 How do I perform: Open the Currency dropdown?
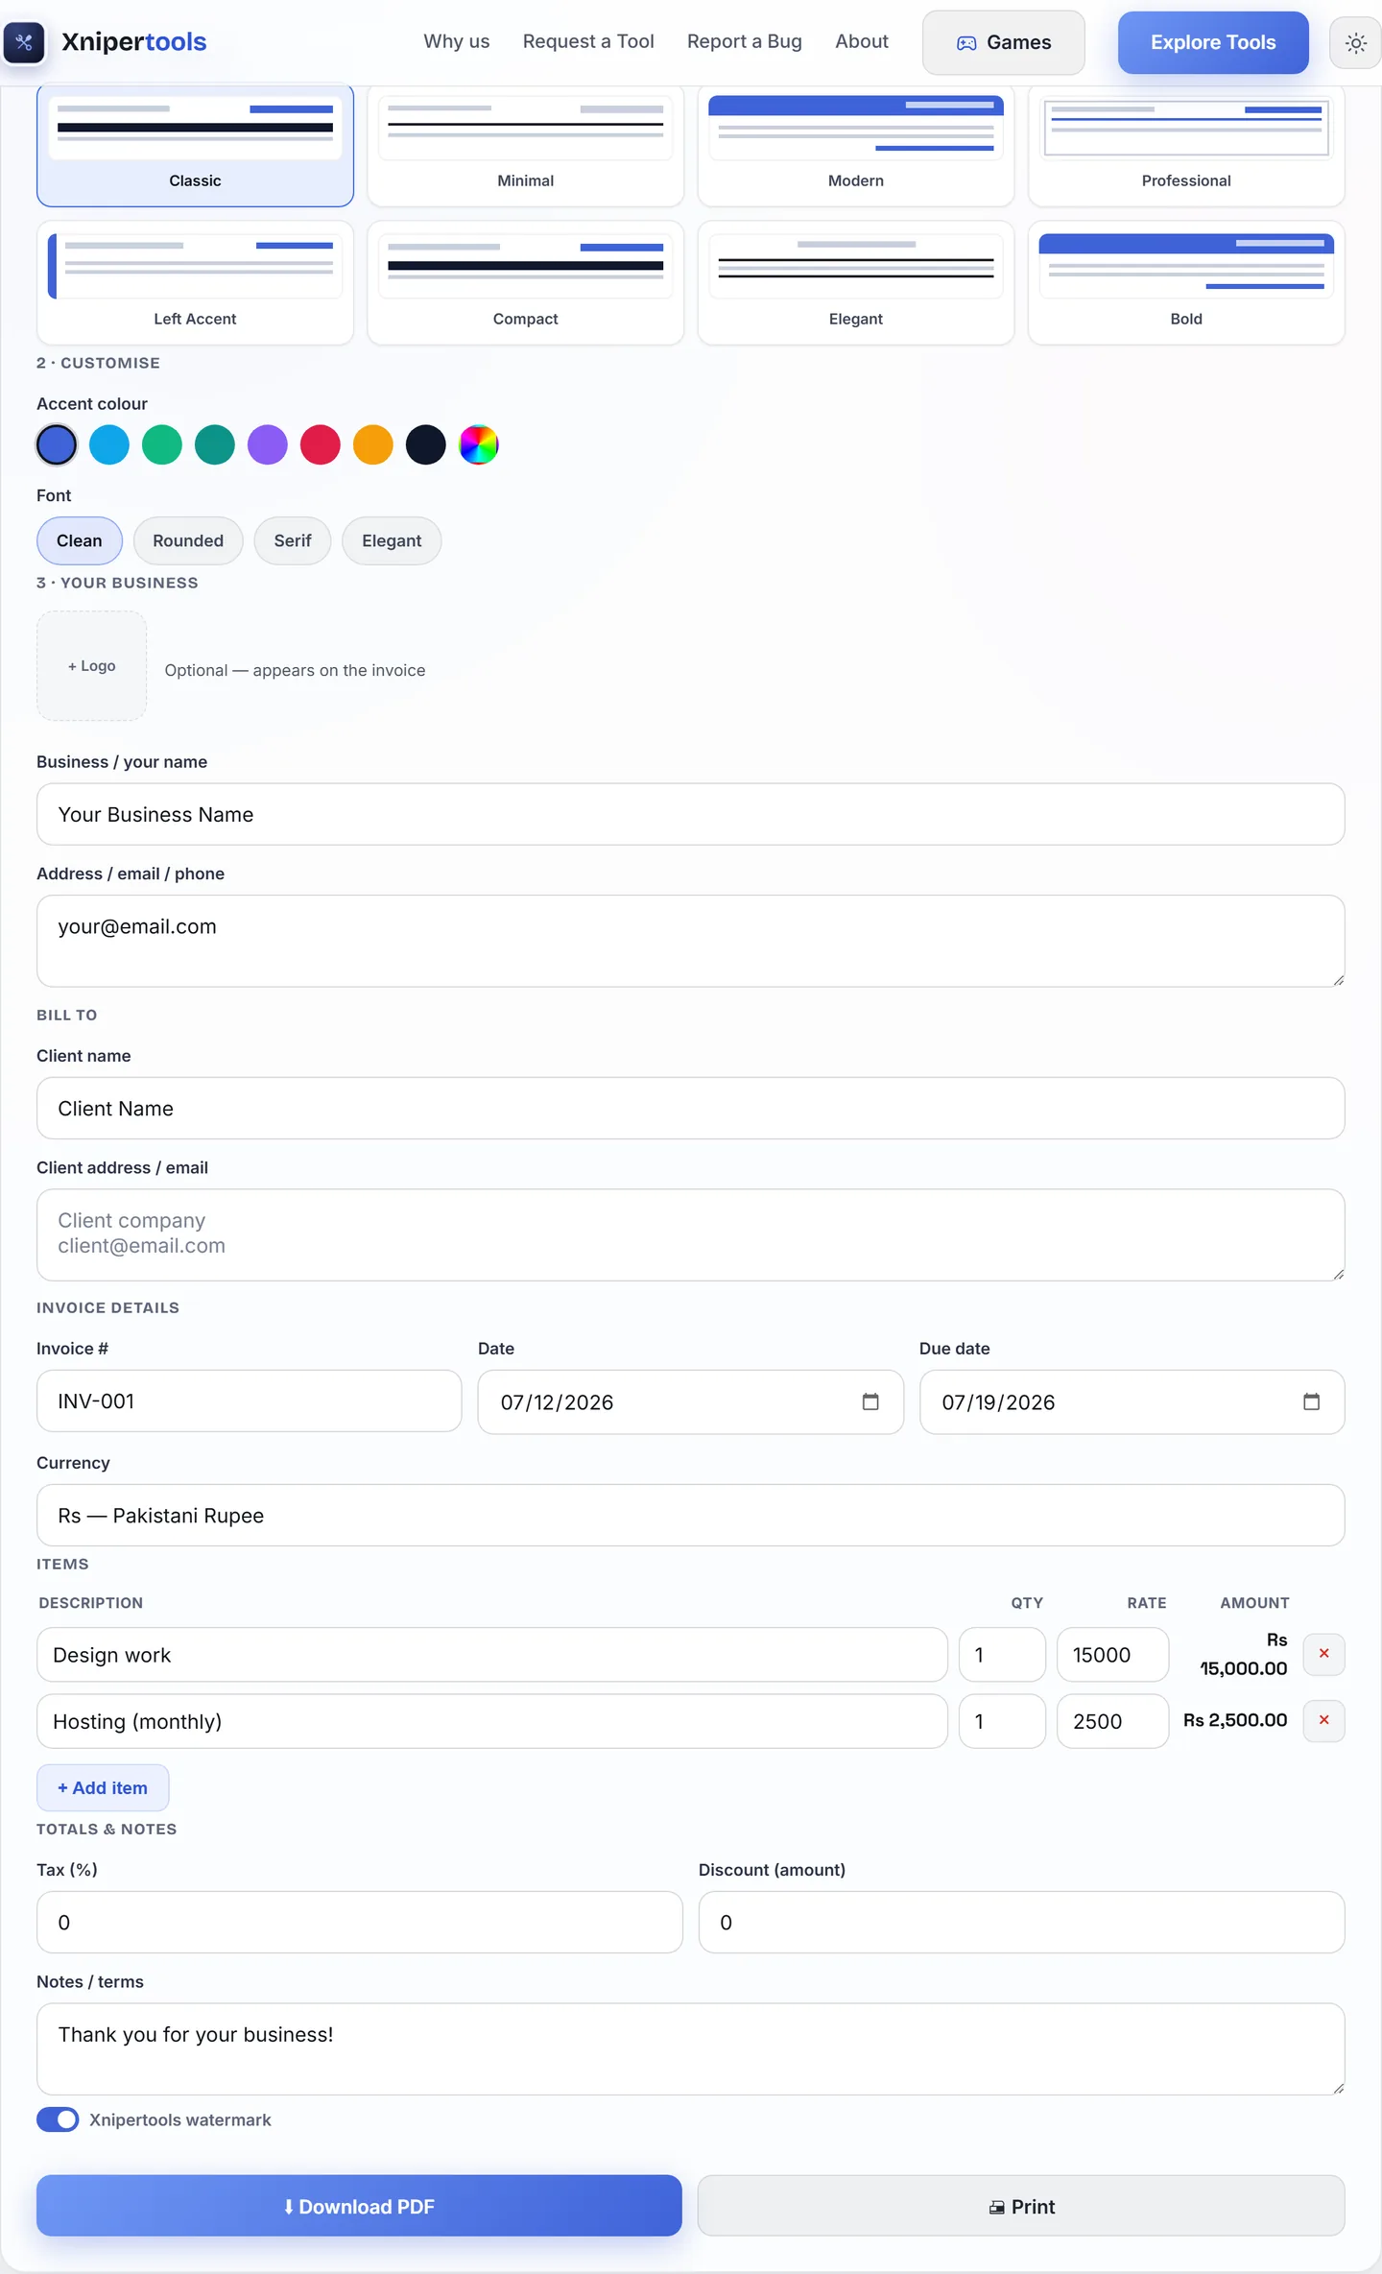[690, 1515]
